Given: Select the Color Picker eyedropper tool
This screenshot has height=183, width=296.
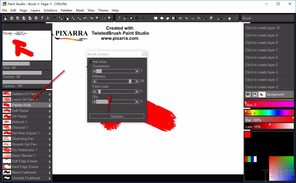Looking at the screenshot, I should [x=125, y=18].
